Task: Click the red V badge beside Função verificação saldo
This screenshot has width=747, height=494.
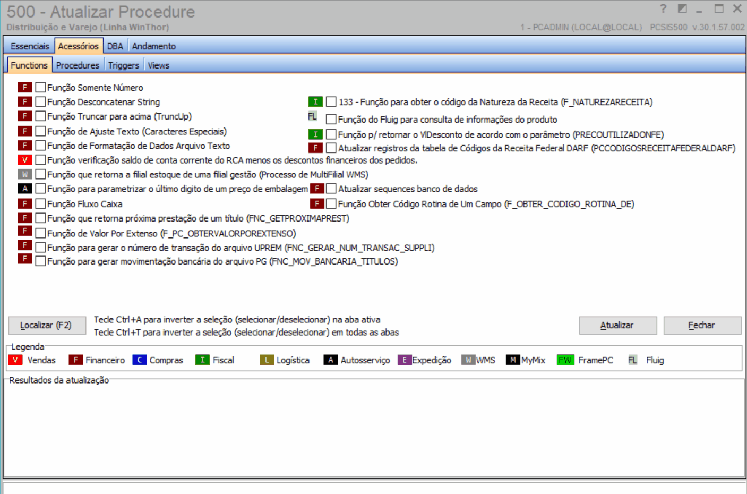Action: click(x=24, y=160)
